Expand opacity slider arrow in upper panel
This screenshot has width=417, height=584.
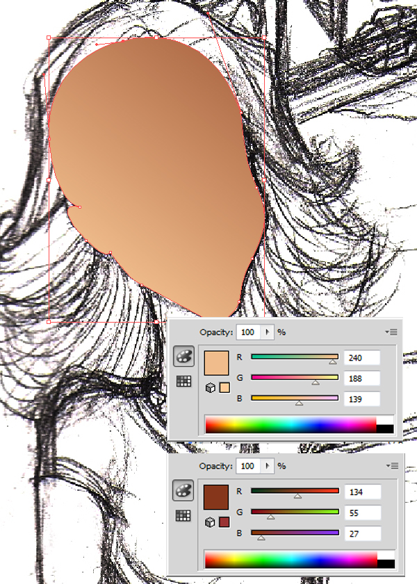pyautogui.click(x=267, y=332)
